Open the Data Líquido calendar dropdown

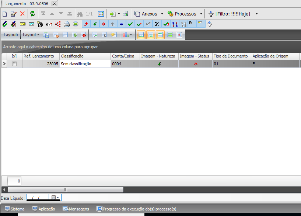(55, 197)
